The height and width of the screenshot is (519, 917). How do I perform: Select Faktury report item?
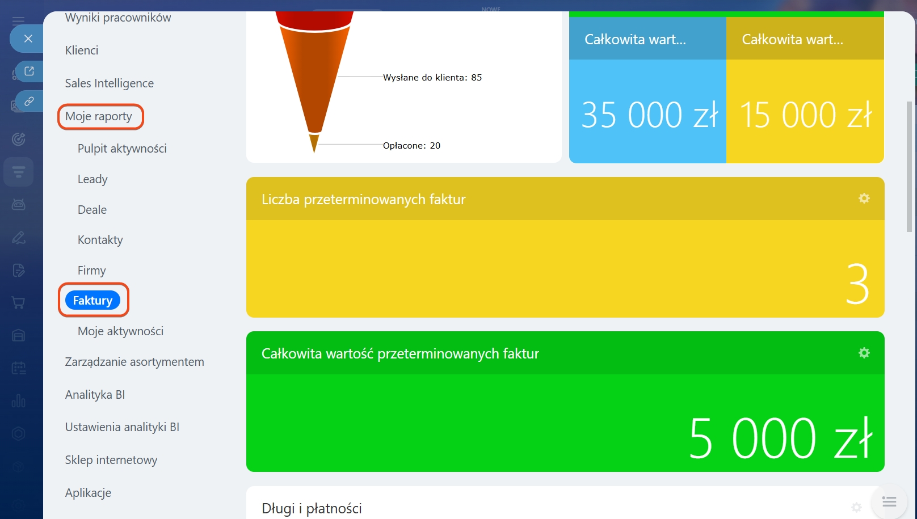pyautogui.click(x=92, y=301)
